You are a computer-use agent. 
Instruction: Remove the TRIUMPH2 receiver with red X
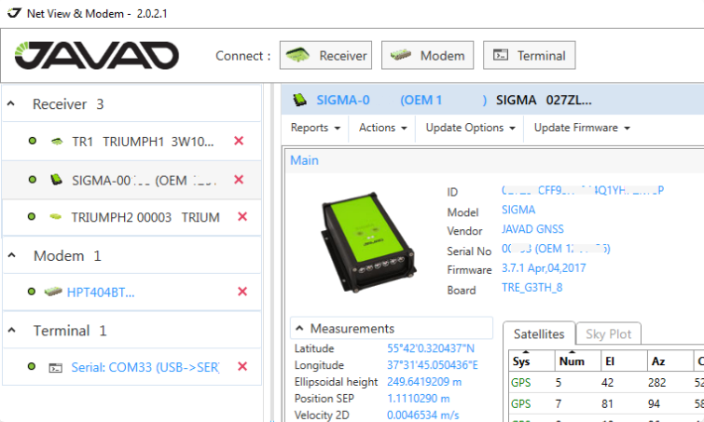tap(242, 217)
